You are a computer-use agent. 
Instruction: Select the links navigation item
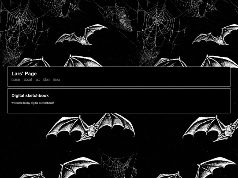click(x=56, y=79)
